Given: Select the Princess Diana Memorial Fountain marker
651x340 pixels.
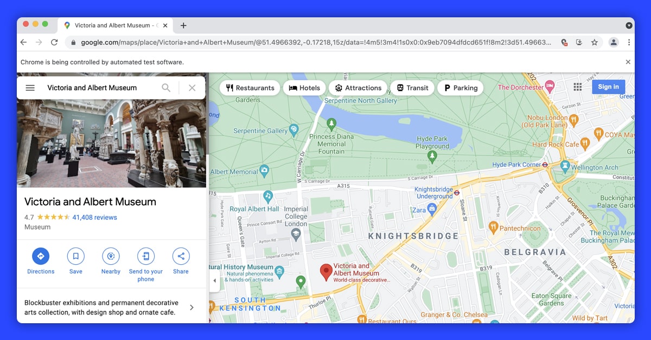Looking at the screenshot, I should [x=331, y=125].
